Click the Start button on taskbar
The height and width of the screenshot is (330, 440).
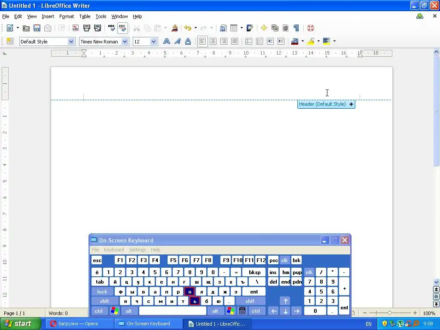tap(21, 324)
